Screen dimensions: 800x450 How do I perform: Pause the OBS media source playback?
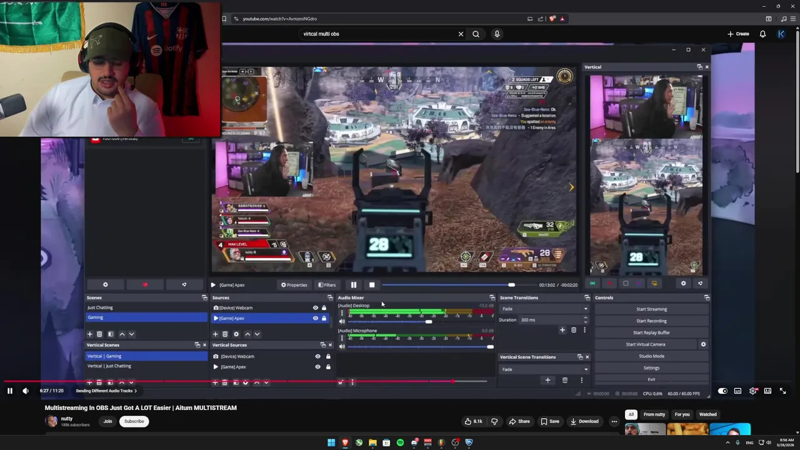click(354, 285)
